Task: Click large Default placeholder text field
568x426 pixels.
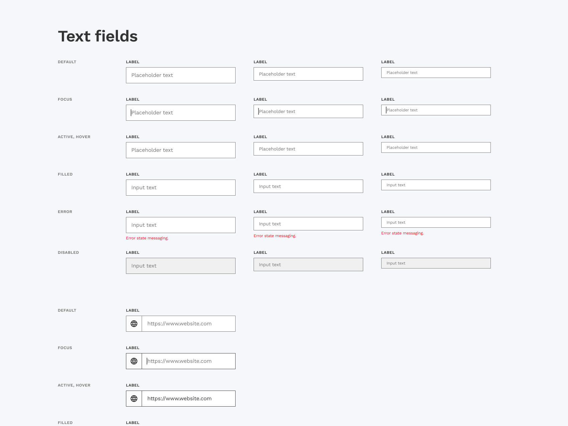Action: [x=180, y=75]
